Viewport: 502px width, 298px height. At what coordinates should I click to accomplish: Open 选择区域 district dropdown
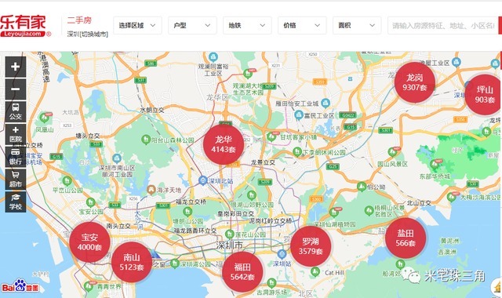click(137, 25)
